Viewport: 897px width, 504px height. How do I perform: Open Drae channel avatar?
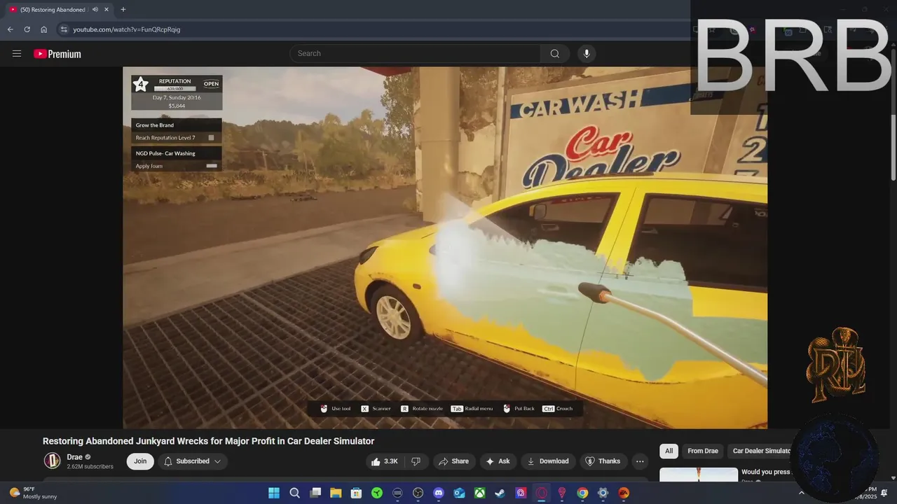[53, 461]
